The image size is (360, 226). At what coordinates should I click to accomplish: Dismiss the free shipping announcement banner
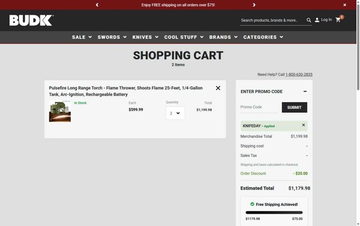pyautogui.click(x=345, y=5)
